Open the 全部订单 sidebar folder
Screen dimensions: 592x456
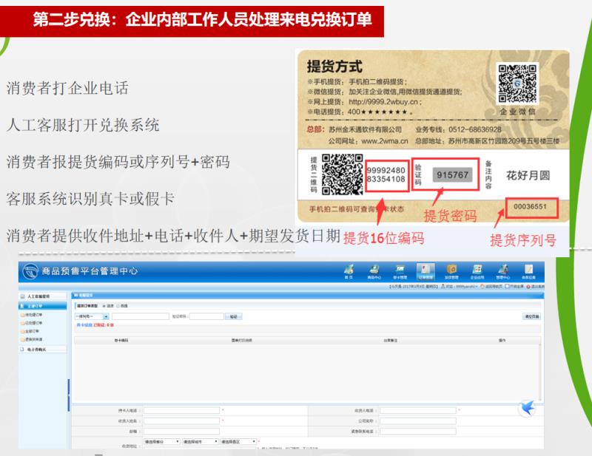point(31,331)
